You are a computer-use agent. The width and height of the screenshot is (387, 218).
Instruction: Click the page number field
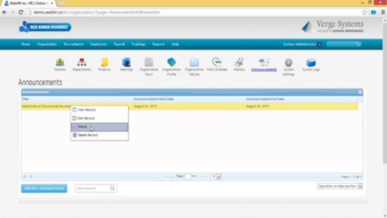pos(187,176)
